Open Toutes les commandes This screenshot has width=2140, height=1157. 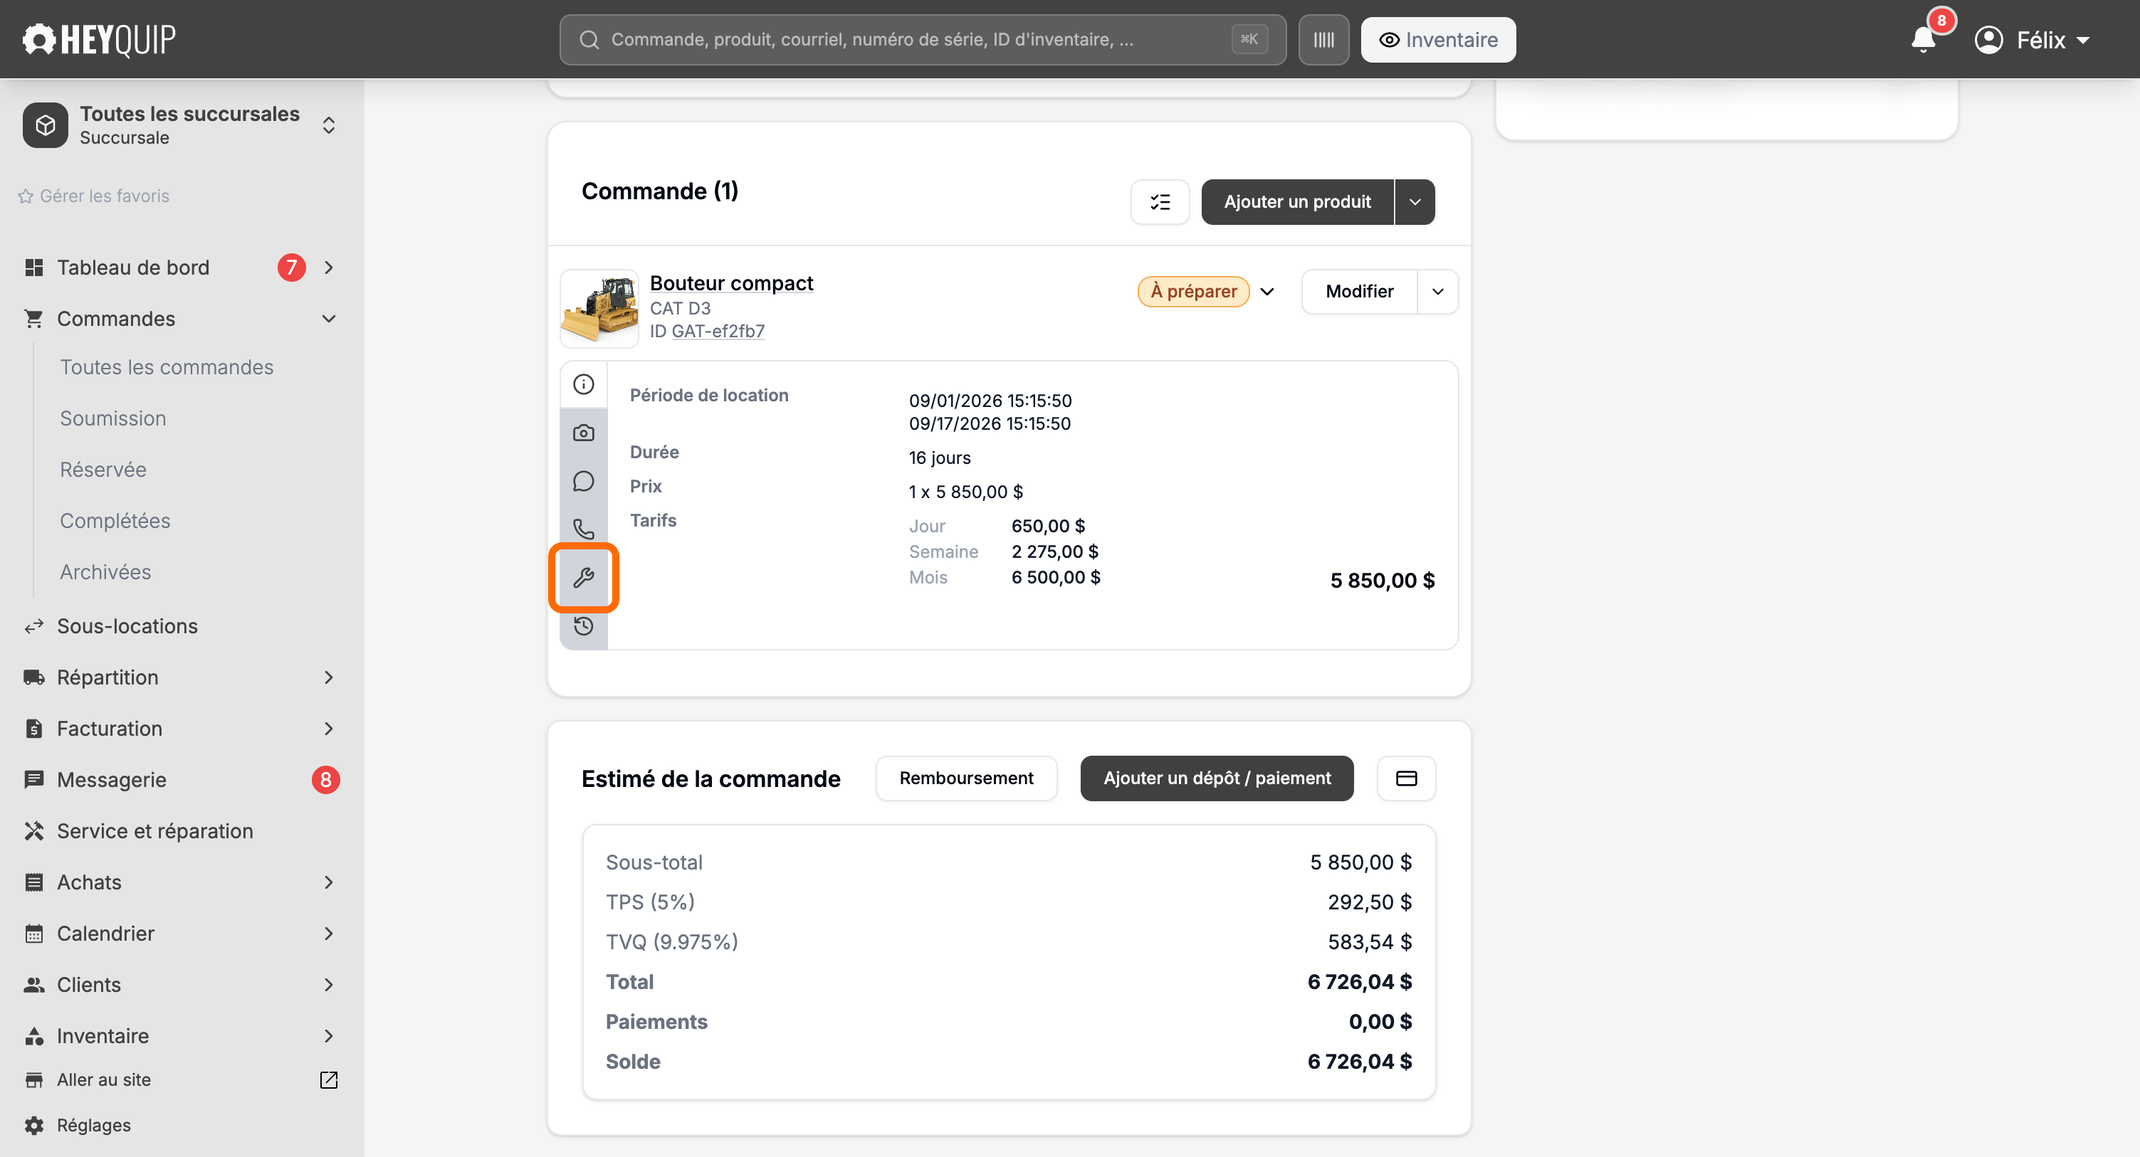(x=167, y=367)
